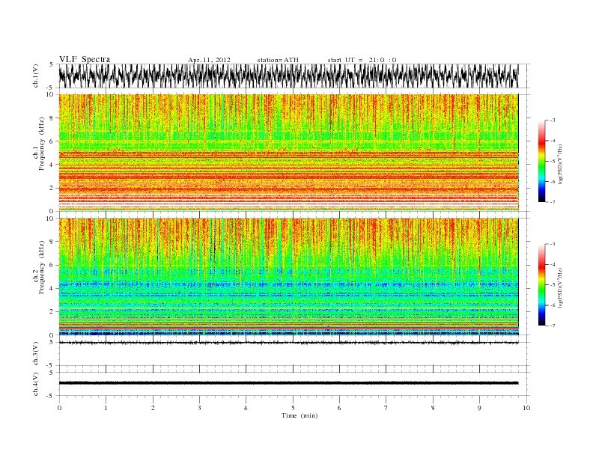Click the "2" tick on the time axis
Image resolution: width=593 pixels, height=458 pixels.
click(x=153, y=408)
